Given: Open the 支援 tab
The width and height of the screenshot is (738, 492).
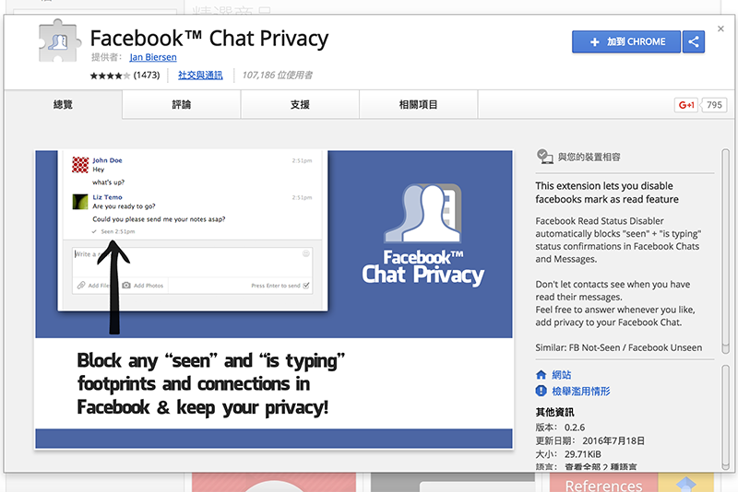Looking at the screenshot, I should (x=300, y=104).
